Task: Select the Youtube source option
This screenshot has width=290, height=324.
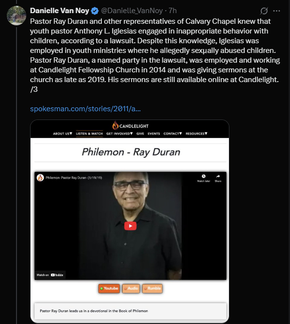Action: coord(109,289)
